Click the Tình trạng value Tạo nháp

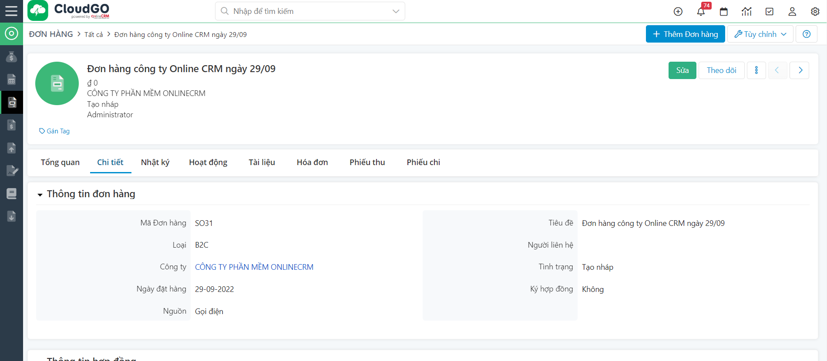pyautogui.click(x=597, y=267)
